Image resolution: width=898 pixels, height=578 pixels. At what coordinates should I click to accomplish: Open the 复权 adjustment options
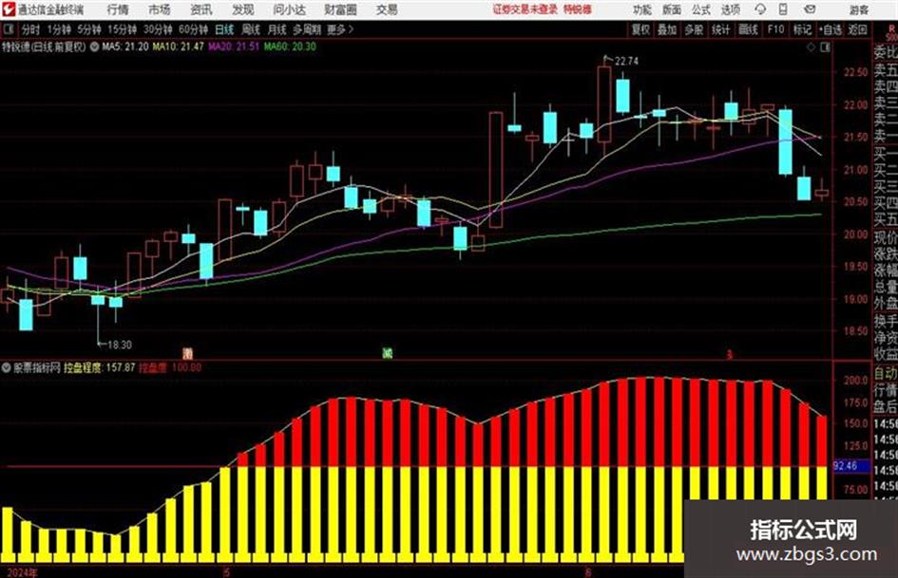640,29
